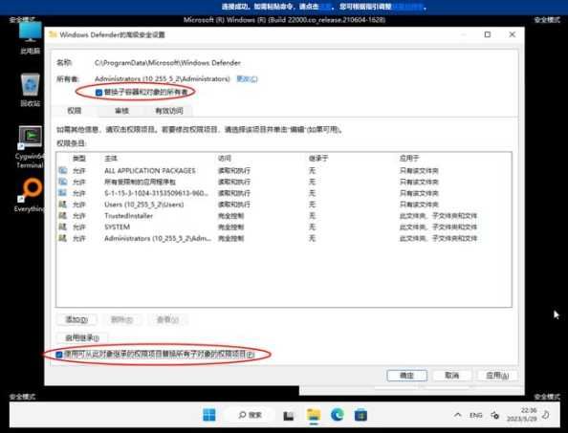Viewport: 568px width, 433px height.
Task: Open the ENG input language switcher
Action: (475, 415)
